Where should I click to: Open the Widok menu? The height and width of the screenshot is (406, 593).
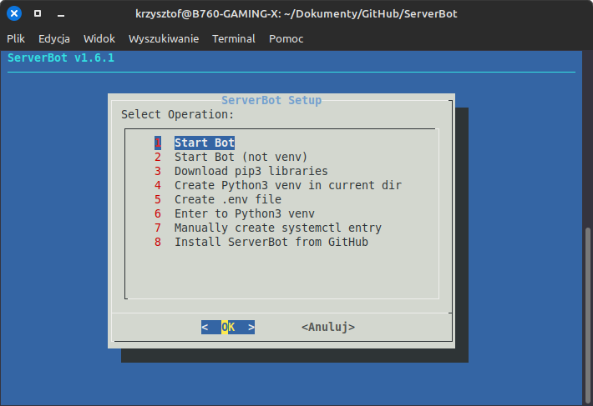(x=99, y=39)
